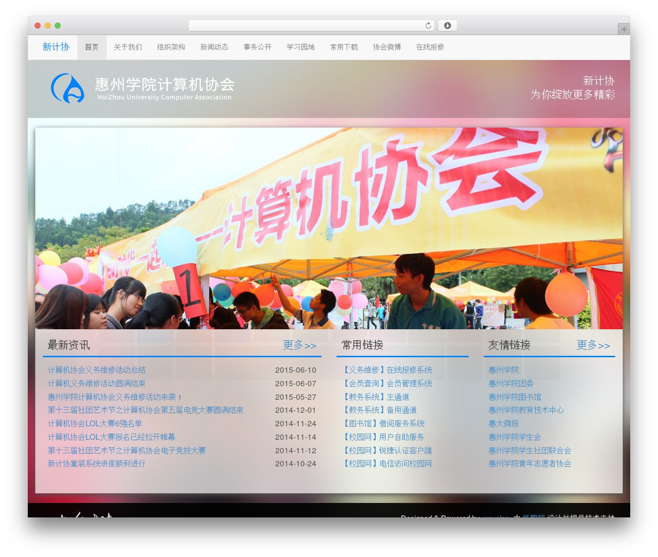
Task: Click the 友情链接 section heading
Action: click(x=509, y=345)
